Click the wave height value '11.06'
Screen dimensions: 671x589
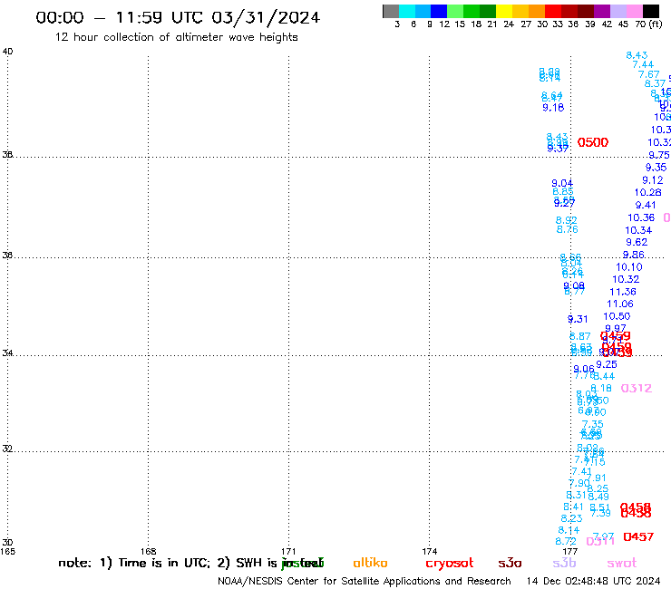620,304
